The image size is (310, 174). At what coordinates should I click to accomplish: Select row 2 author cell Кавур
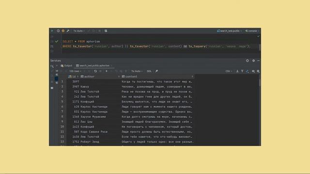click(x=100, y=87)
